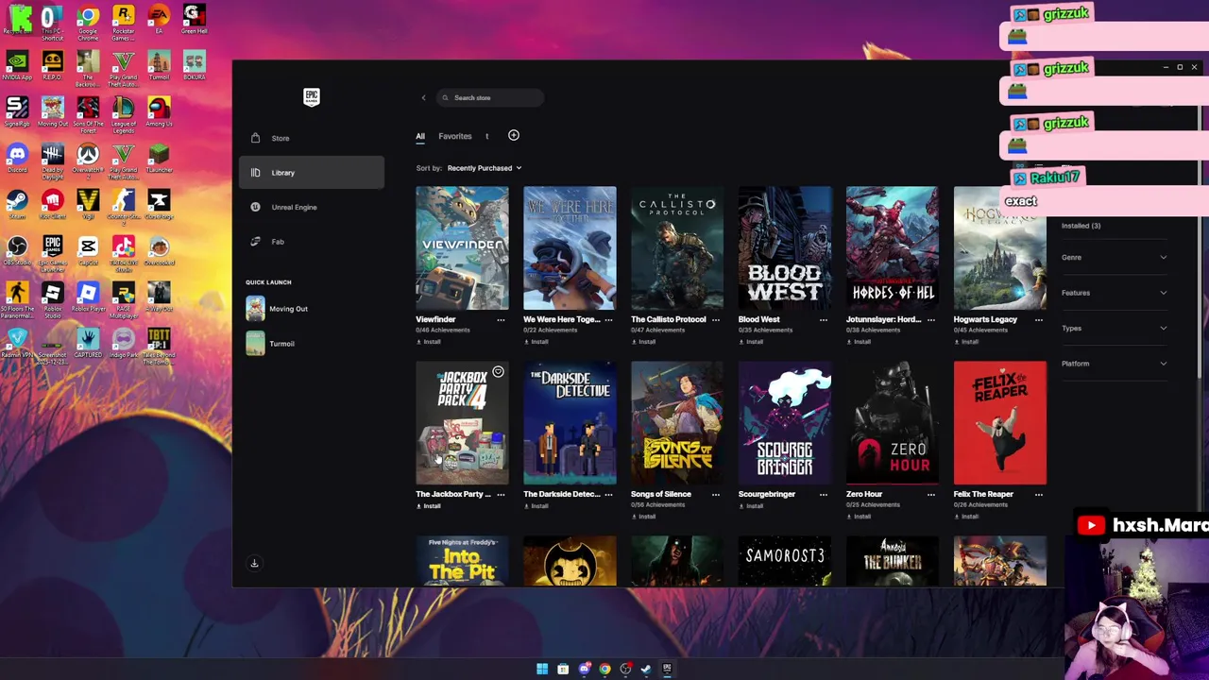Open Google Chrome desktop shortcut
1209x680 pixels.
click(88, 22)
